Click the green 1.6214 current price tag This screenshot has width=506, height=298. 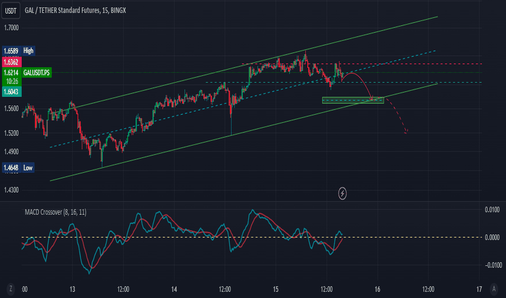11,73
